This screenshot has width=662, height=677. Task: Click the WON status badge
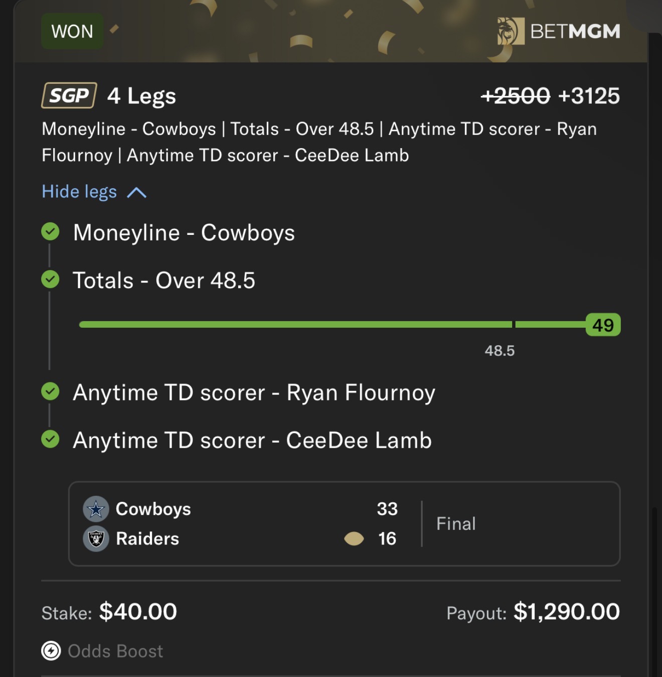[x=72, y=32]
